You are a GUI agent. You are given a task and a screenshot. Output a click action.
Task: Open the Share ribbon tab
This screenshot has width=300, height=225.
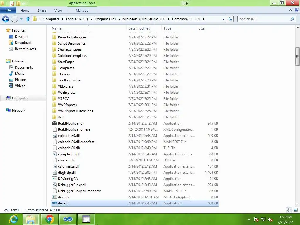(x=42, y=11)
